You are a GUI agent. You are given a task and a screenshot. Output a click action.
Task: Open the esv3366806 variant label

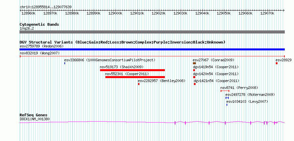tap(110, 60)
